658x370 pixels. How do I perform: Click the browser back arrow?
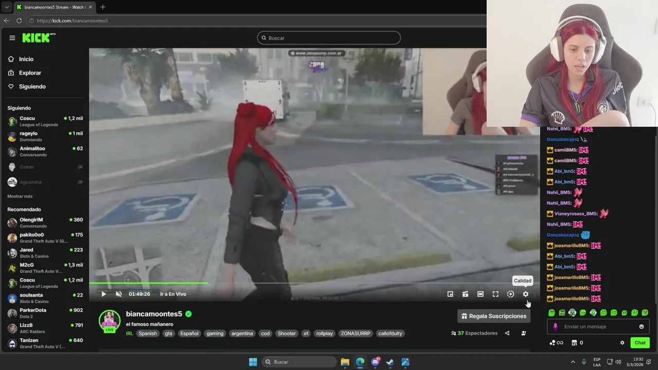[7, 21]
